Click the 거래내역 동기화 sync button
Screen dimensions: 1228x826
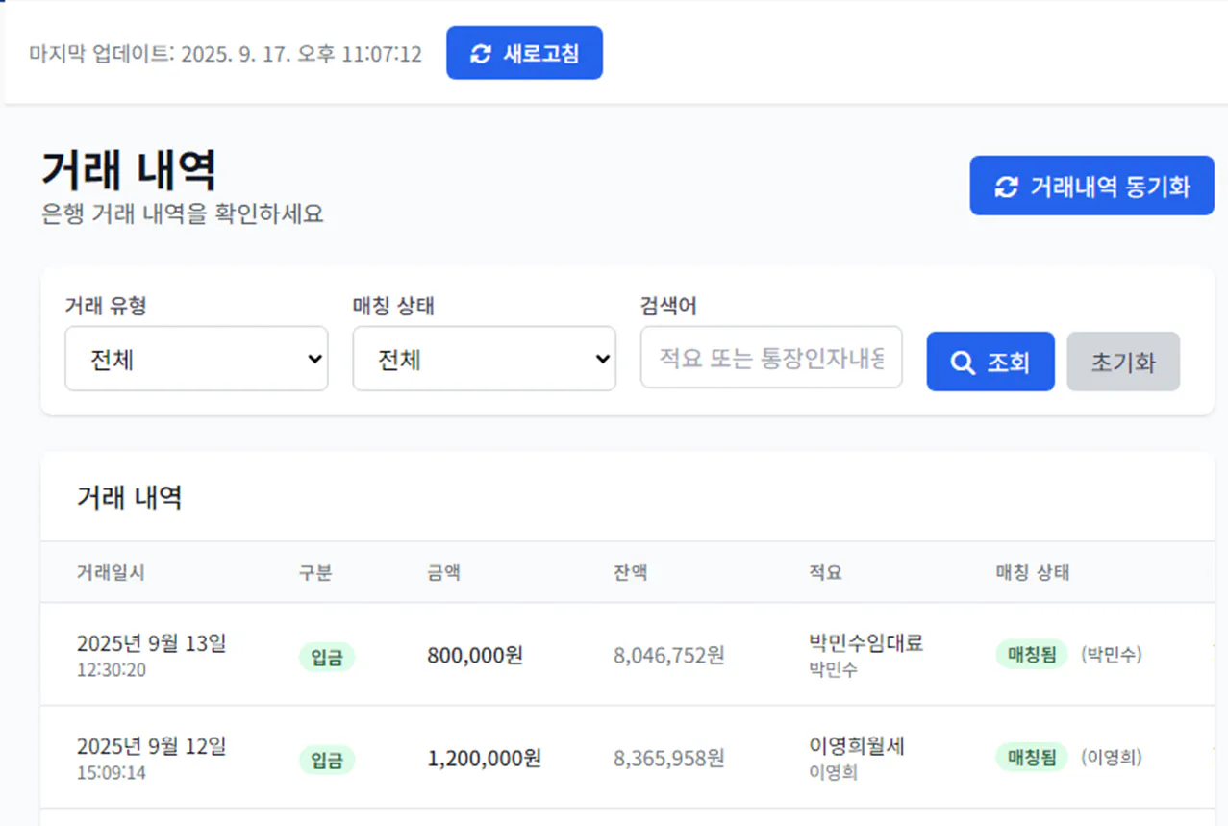coord(1091,186)
